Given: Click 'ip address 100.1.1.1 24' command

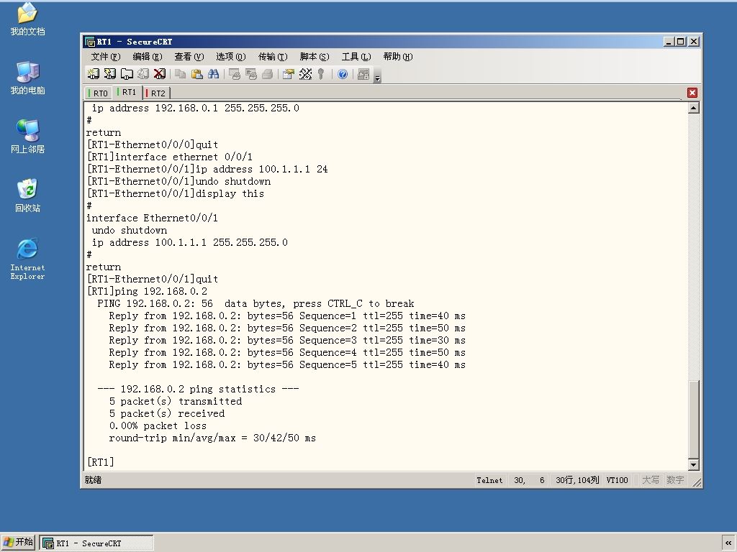Looking at the screenshot, I should point(262,169).
